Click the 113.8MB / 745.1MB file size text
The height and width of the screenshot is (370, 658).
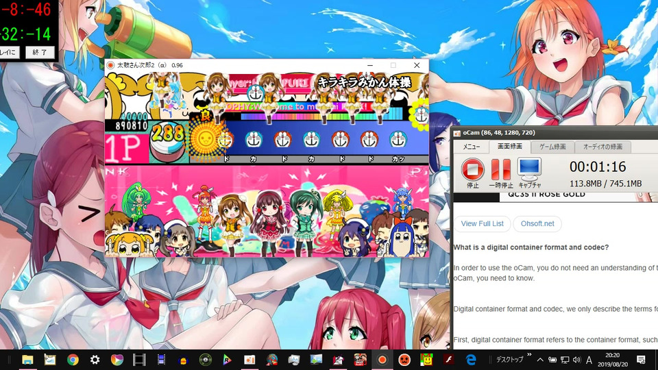(x=605, y=184)
